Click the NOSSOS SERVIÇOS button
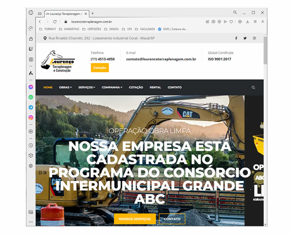Screen dimensions: 293x234 coord(135,219)
